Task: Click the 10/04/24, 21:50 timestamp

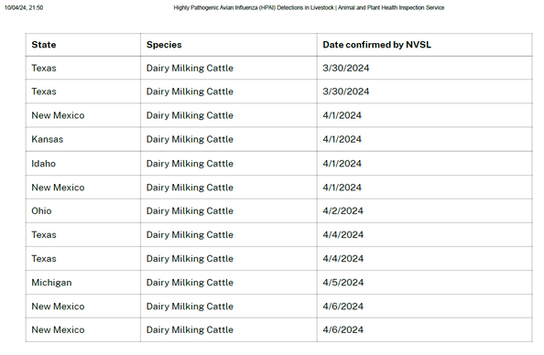Action: coord(24,7)
